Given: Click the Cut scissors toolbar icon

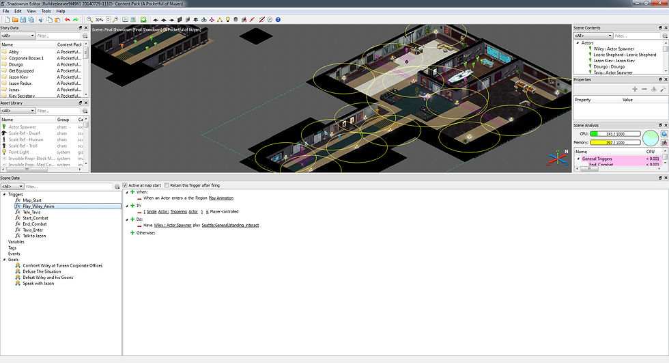Looking at the screenshot, I should click(x=41, y=20).
